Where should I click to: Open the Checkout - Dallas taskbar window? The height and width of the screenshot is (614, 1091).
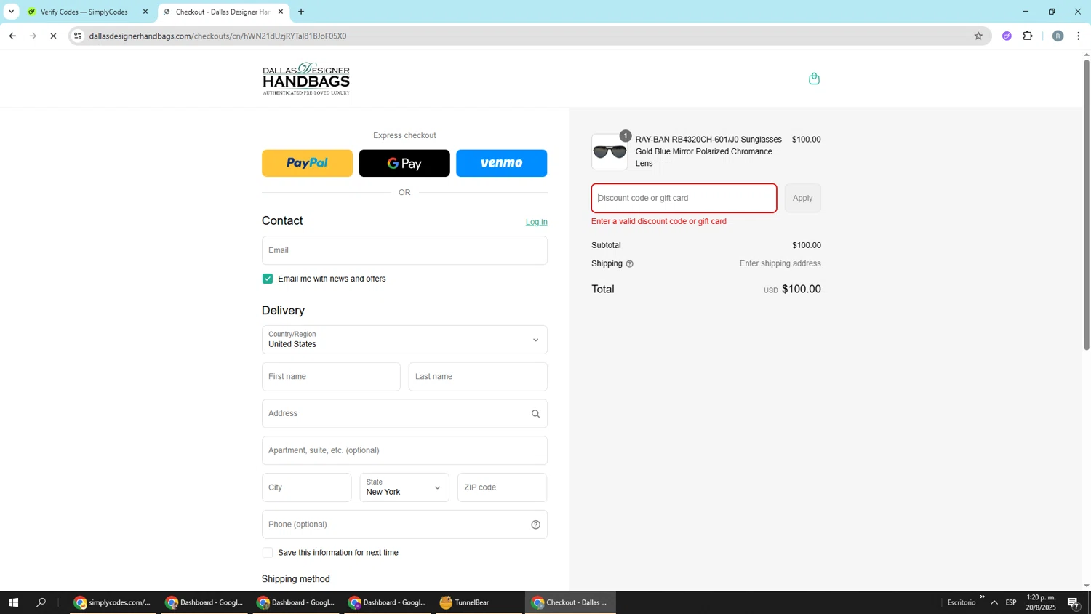pyautogui.click(x=570, y=602)
